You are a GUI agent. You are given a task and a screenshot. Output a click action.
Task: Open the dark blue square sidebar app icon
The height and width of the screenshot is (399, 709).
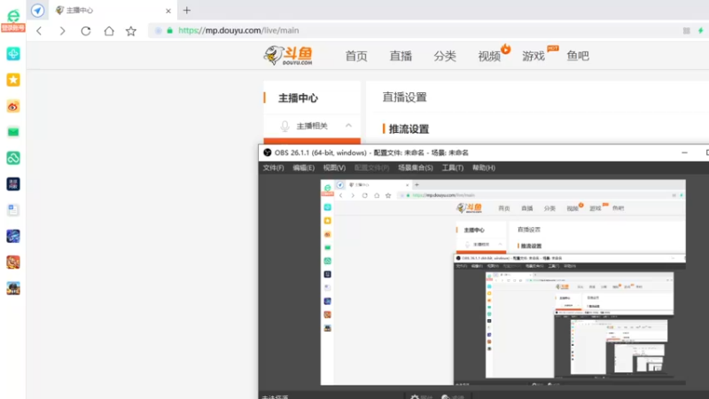[13, 184]
